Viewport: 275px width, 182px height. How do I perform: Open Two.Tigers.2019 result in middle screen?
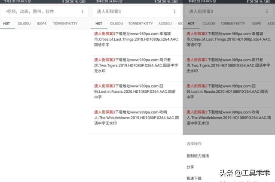click(x=137, y=68)
